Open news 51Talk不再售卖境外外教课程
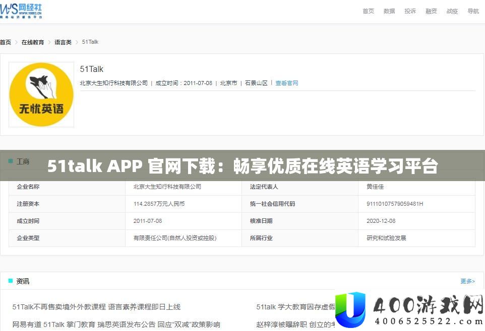 (96, 307)
